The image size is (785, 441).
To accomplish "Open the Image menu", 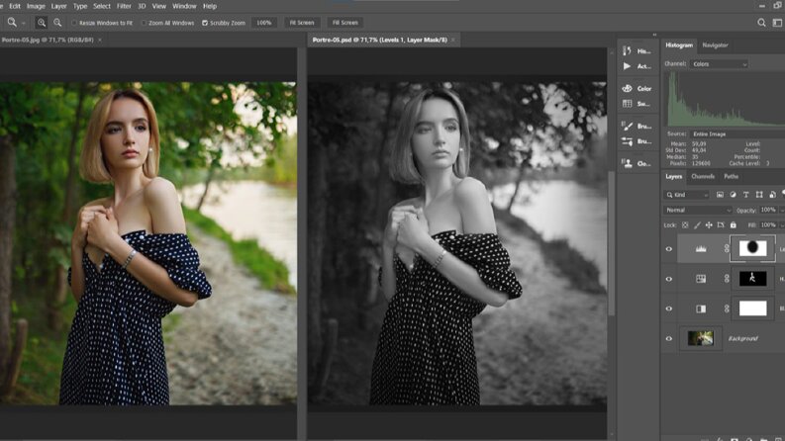I will pos(36,6).
